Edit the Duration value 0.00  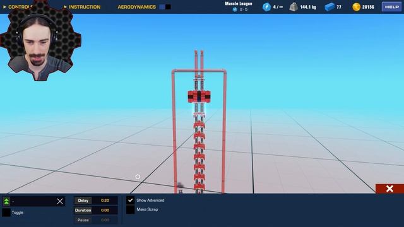[105, 210]
